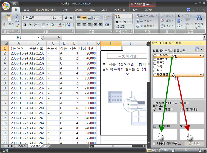Viewport: 207px width, 153px height.
Task: Check the 예상 매출 field checkbox
Action: point(155,75)
